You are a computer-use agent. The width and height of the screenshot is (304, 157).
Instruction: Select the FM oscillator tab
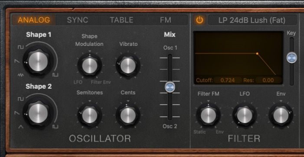point(165,20)
